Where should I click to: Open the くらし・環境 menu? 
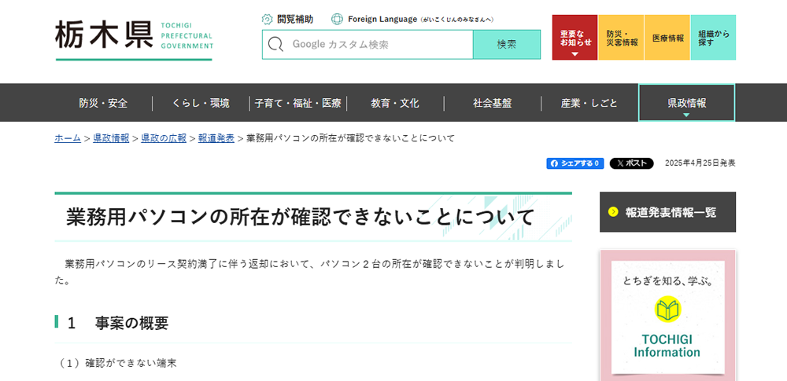pyautogui.click(x=201, y=103)
